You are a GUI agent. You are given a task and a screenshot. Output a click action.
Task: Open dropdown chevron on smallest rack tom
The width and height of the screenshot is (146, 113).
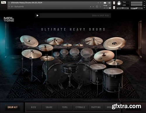point(56,57)
